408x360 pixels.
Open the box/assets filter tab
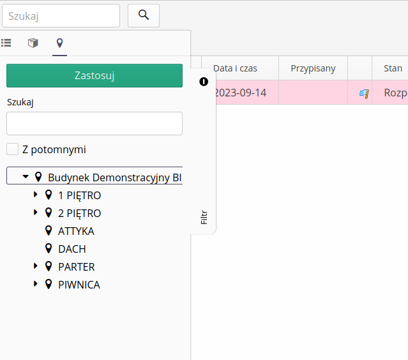tap(33, 43)
